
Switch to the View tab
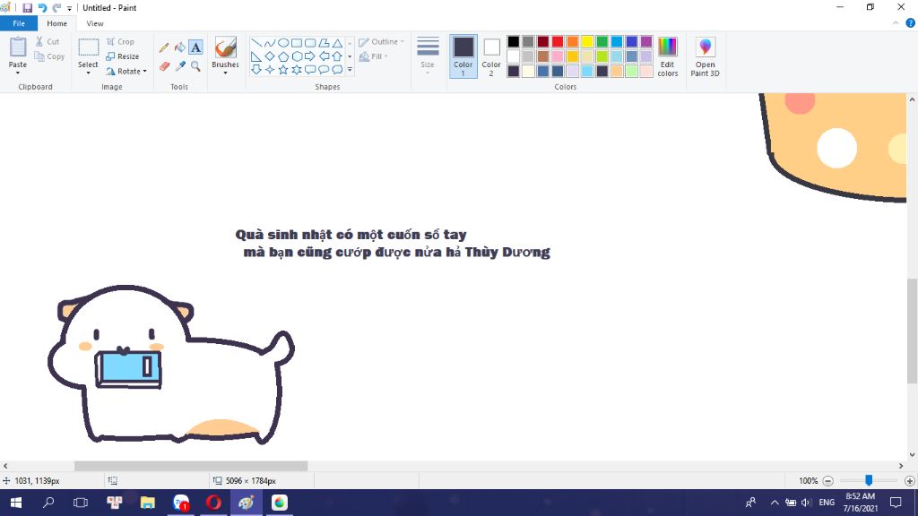(x=95, y=23)
